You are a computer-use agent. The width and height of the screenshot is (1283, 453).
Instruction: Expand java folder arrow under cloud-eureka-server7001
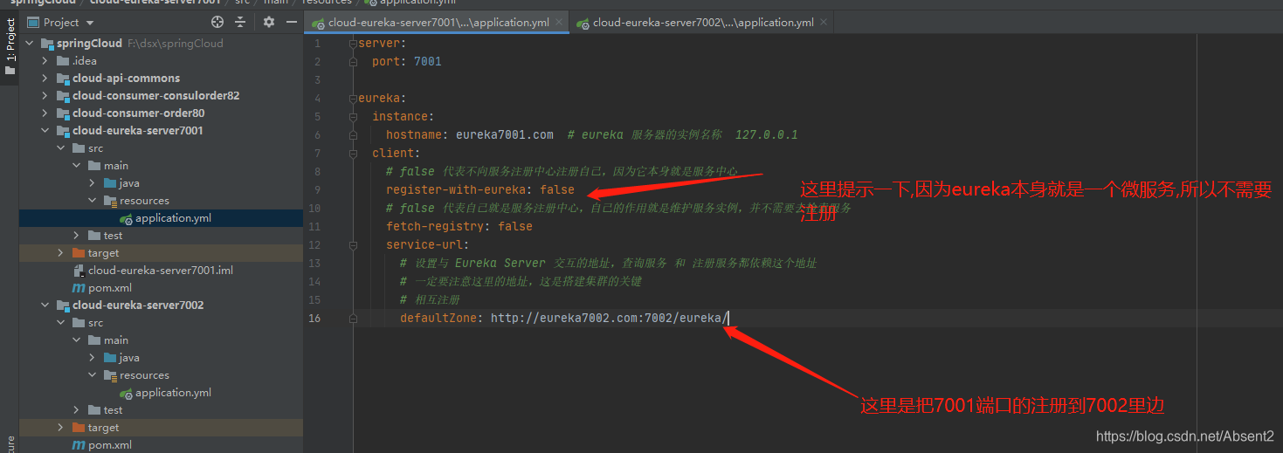(x=92, y=182)
